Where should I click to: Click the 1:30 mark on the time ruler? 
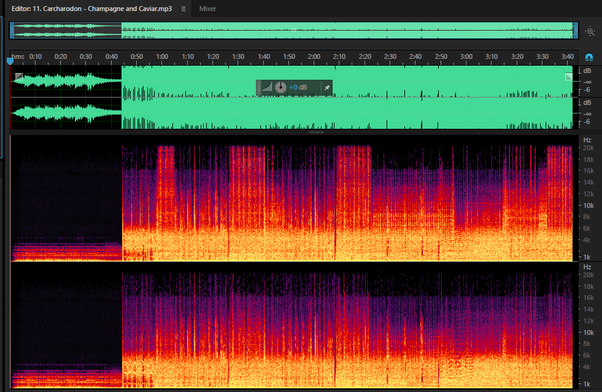(238, 56)
